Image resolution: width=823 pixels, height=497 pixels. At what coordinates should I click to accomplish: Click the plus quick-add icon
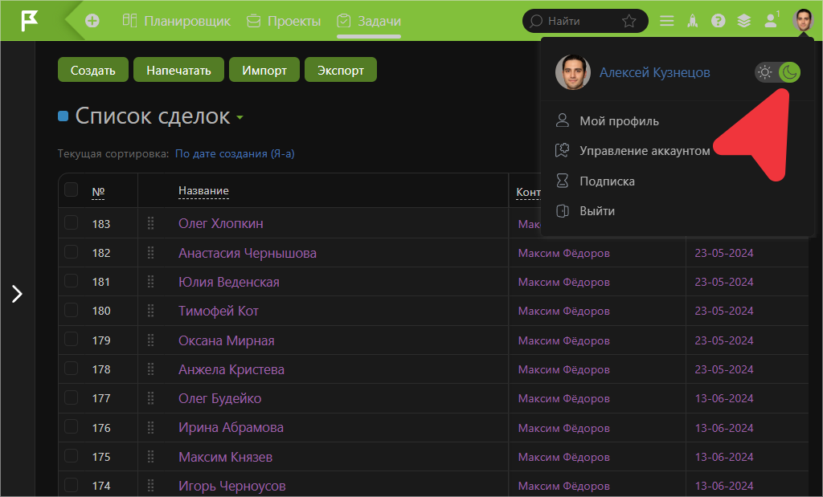pyautogui.click(x=92, y=21)
